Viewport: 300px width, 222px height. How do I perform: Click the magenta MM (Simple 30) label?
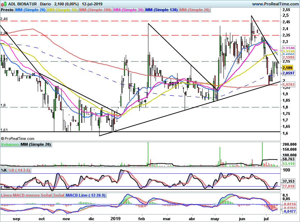click(129, 10)
